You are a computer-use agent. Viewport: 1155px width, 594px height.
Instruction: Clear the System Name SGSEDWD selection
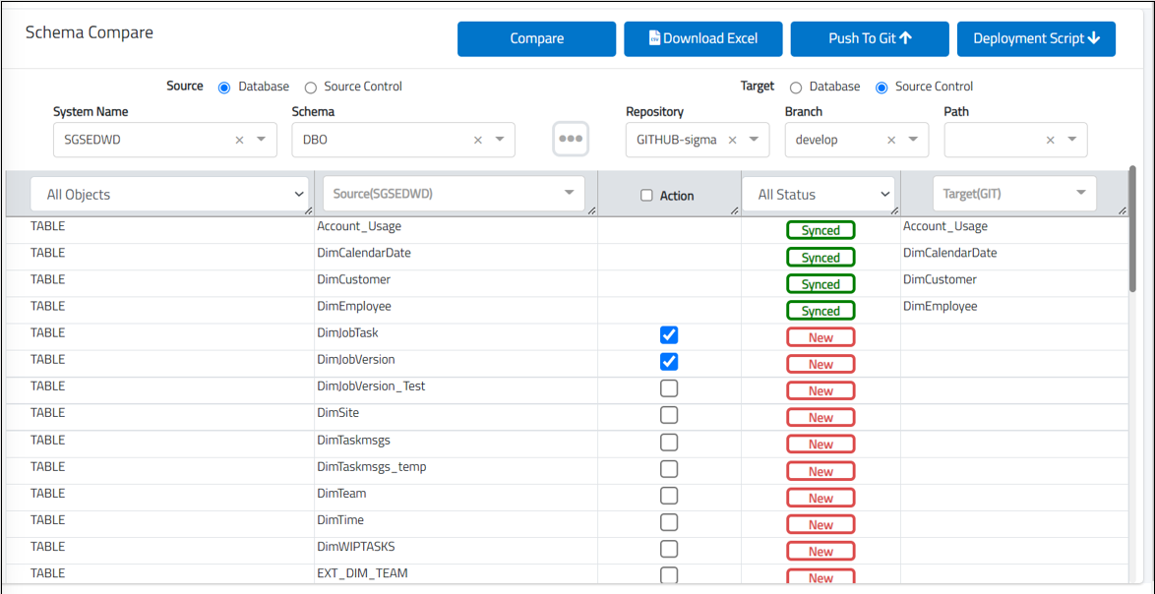coord(239,140)
